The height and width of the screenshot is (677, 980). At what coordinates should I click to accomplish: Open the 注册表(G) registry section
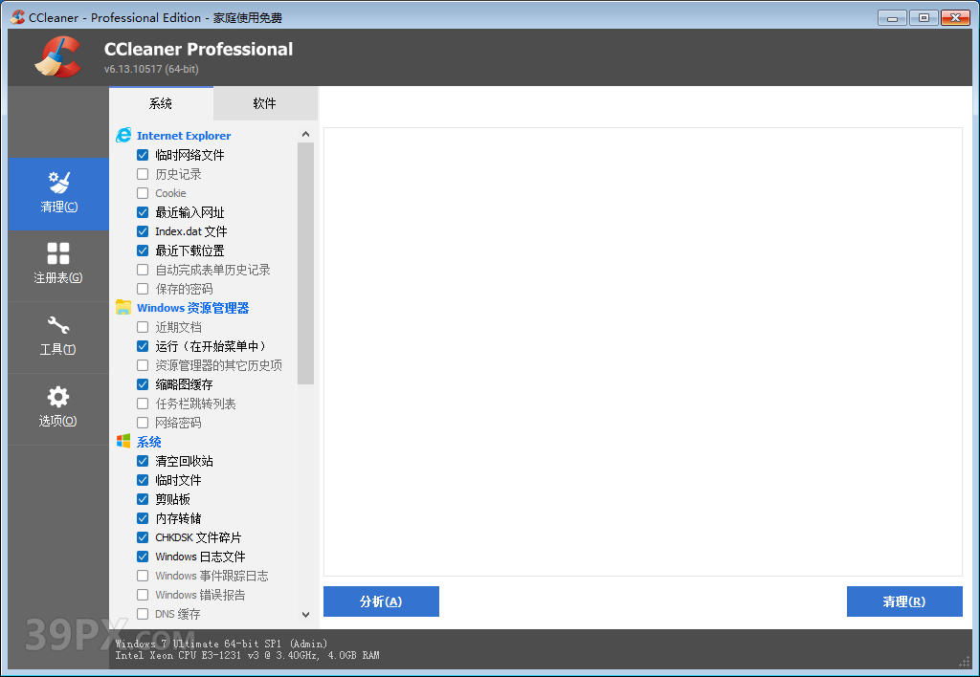tap(58, 266)
